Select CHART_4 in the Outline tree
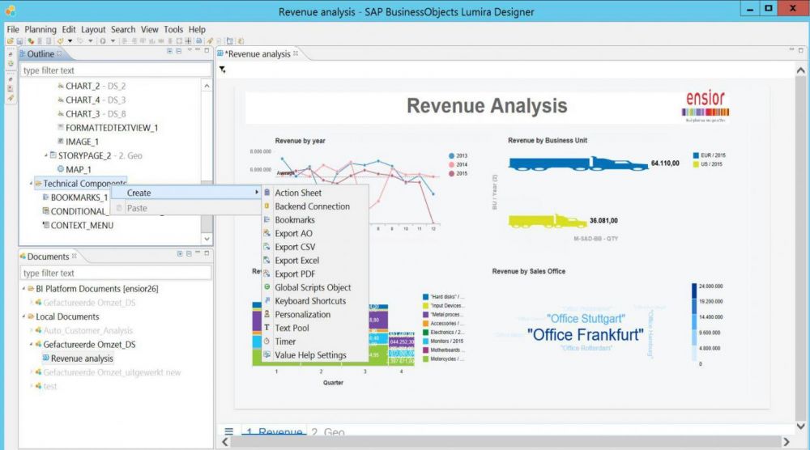 click(92, 100)
